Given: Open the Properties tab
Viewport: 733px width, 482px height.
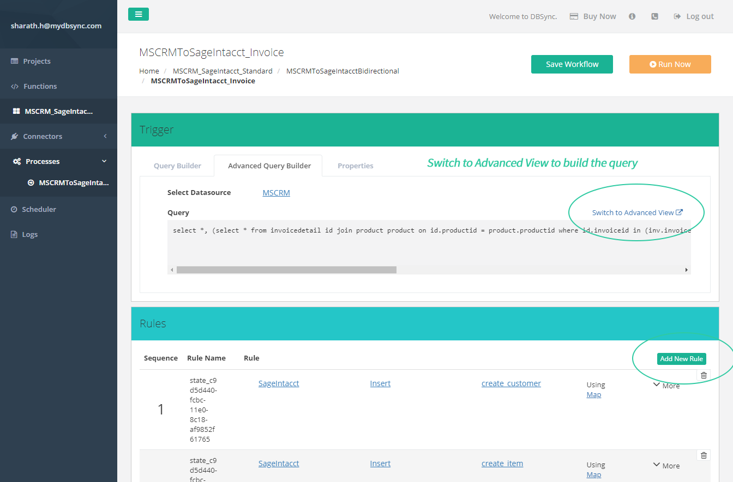Looking at the screenshot, I should click(355, 166).
